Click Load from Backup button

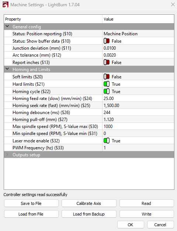tap(89, 214)
